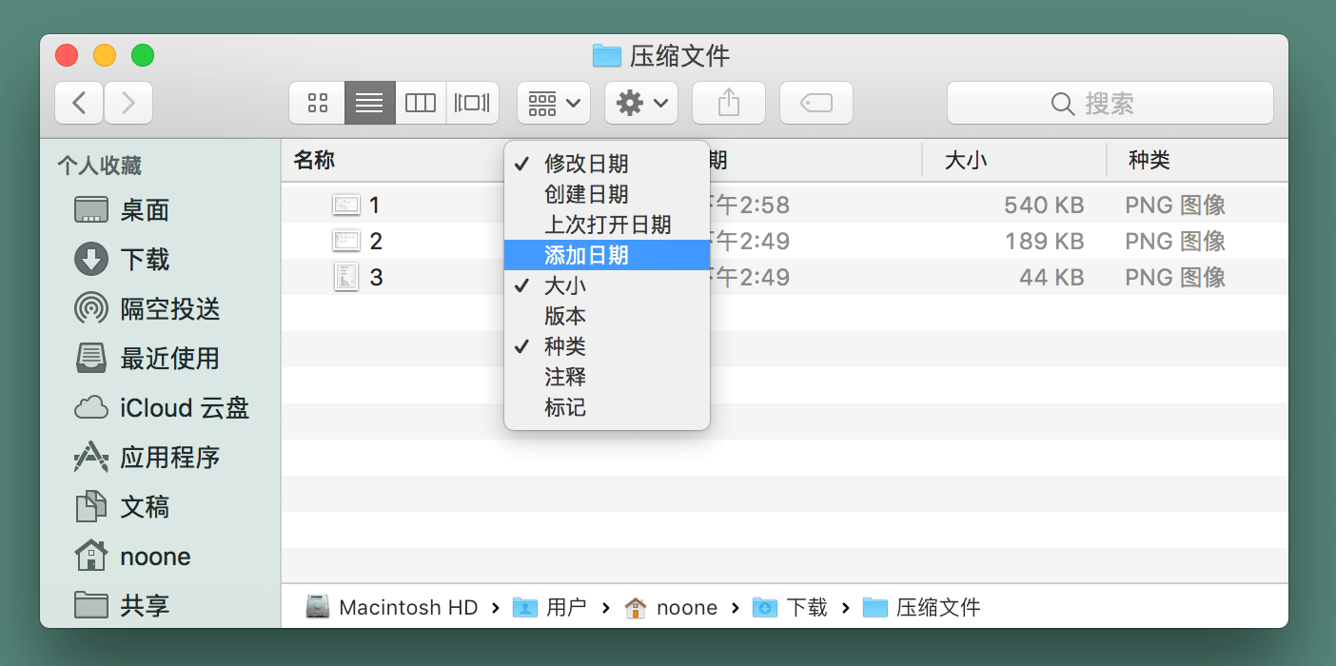This screenshot has height=666, width=1336.
Task: Sort by the 名称 column header
Action: [x=315, y=160]
